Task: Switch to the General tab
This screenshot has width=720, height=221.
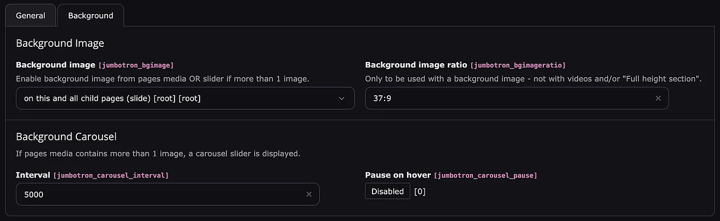Action: coord(31,15)
